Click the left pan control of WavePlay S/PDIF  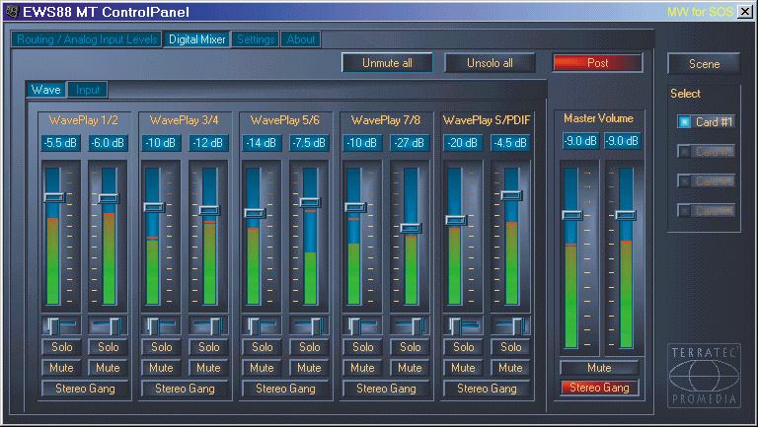tap(462, 325)
